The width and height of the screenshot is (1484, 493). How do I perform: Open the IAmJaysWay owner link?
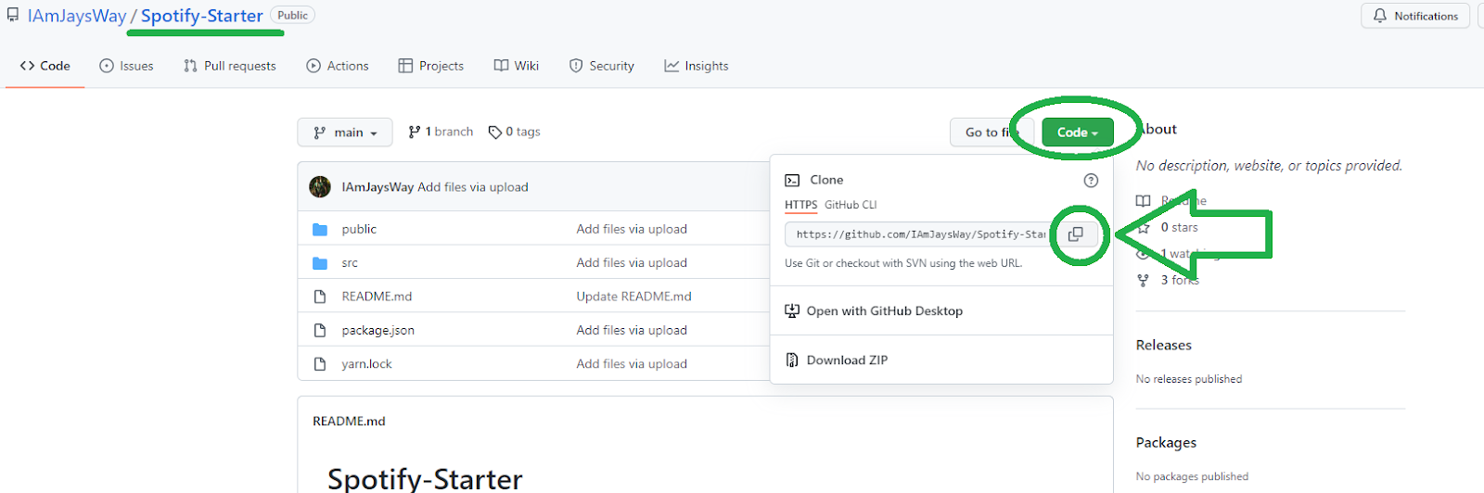click(77, 16)
